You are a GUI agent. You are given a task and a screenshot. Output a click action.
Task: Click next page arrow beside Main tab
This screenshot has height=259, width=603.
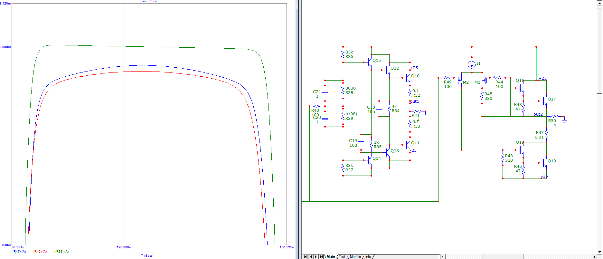[316, 257]
